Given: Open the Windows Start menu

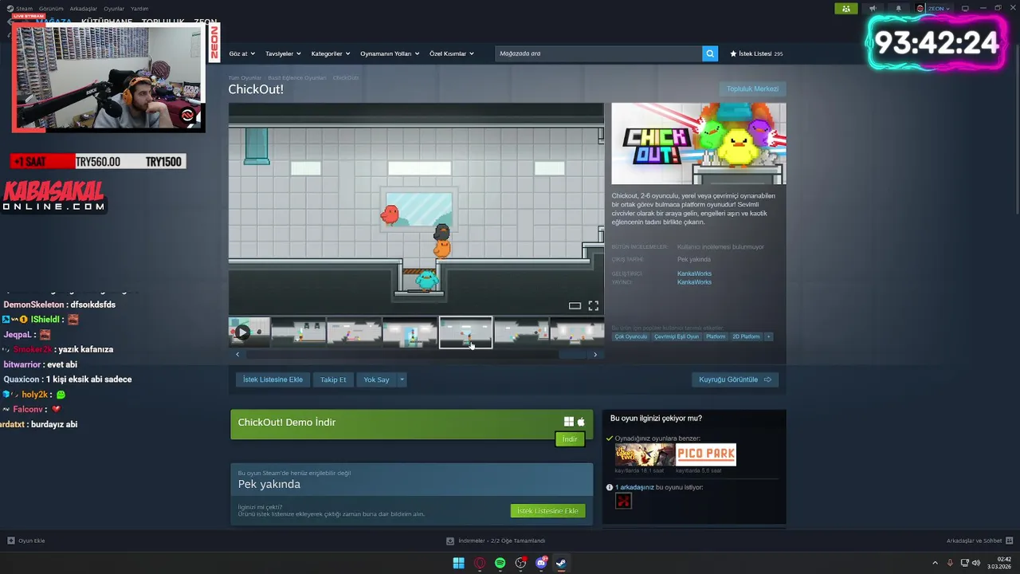Looking at the screenshot, I should (459, 563).
